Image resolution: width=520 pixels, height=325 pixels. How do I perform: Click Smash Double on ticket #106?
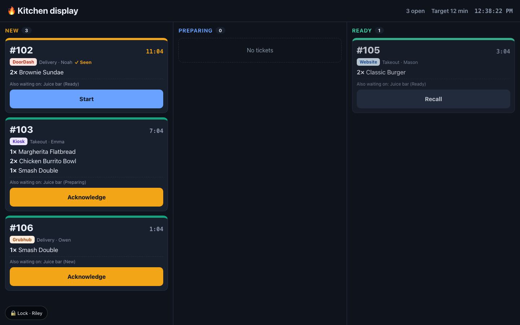click(x=38, y=250)
